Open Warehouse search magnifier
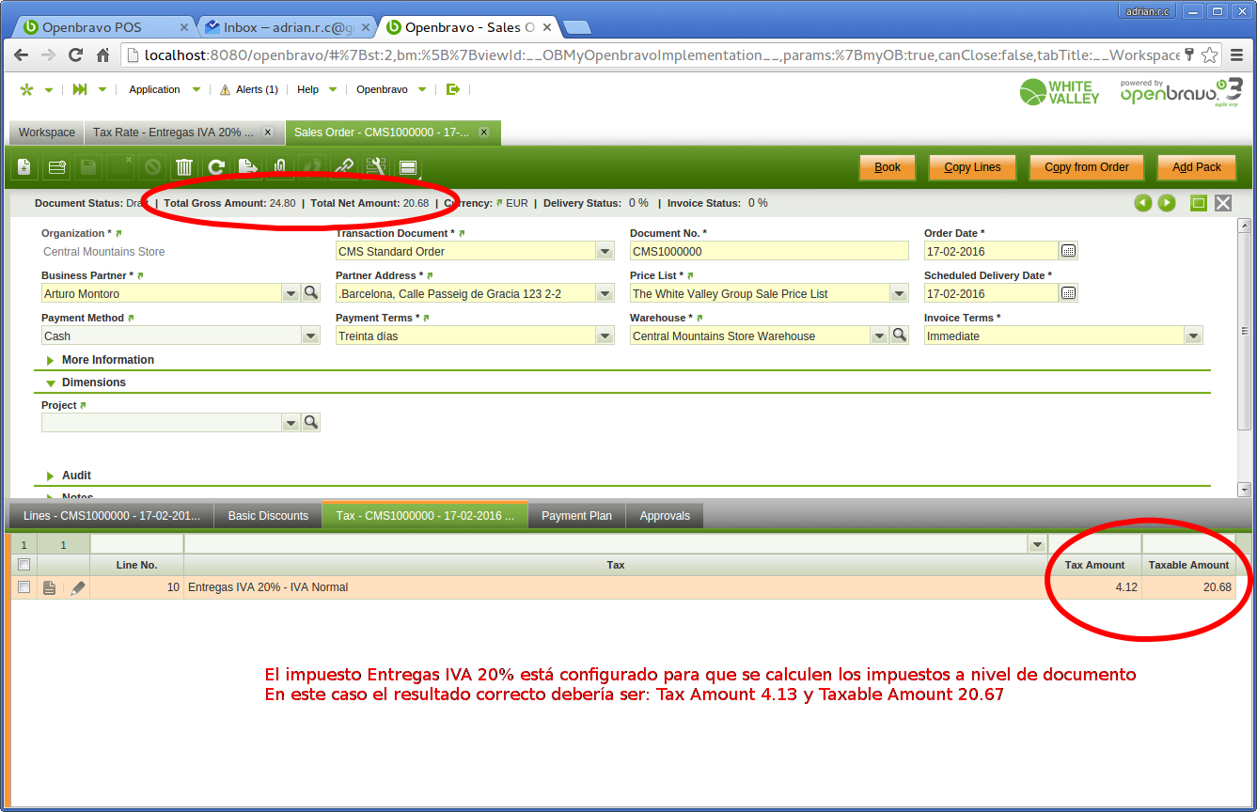1257x812 pixels. (900, 336)
